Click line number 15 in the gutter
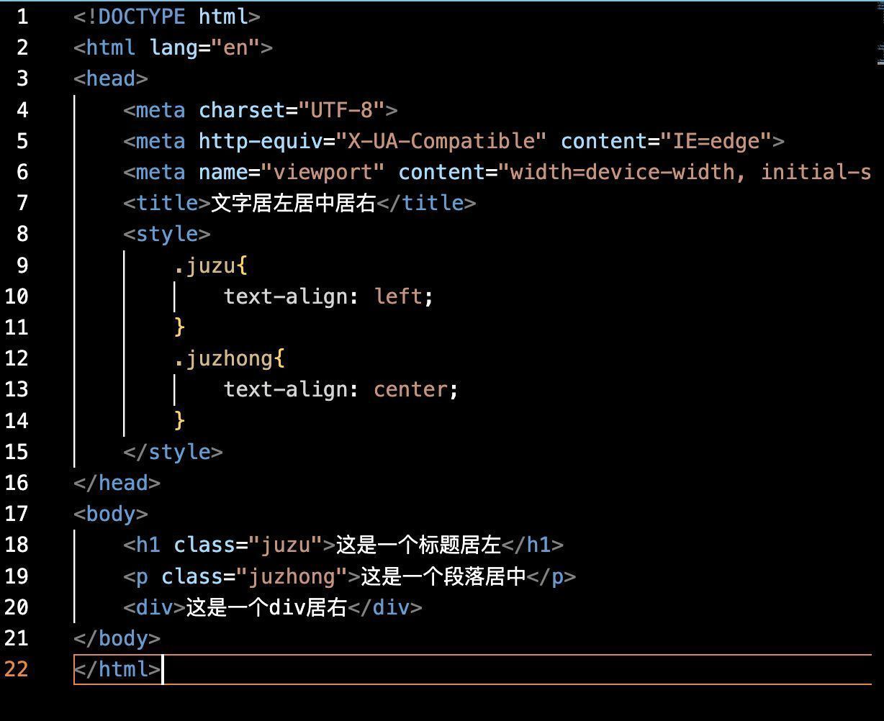The width and height of the screenshot is (884, 721). point(16,452)
